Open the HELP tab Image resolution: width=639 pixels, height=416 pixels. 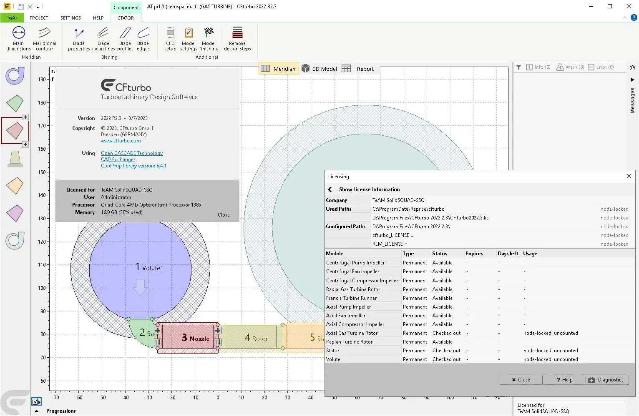point(98,18)
